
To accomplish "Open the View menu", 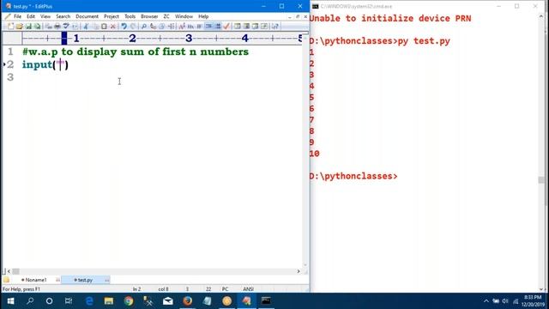I will 45,16.
